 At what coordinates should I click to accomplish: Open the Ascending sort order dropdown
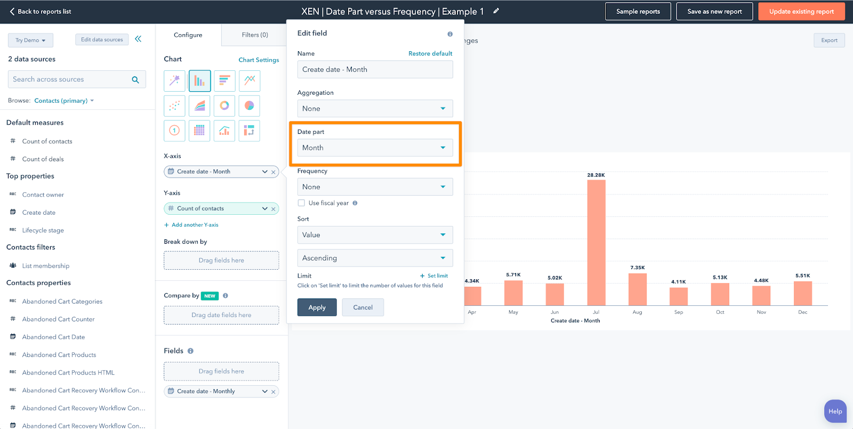pos(375,258)
